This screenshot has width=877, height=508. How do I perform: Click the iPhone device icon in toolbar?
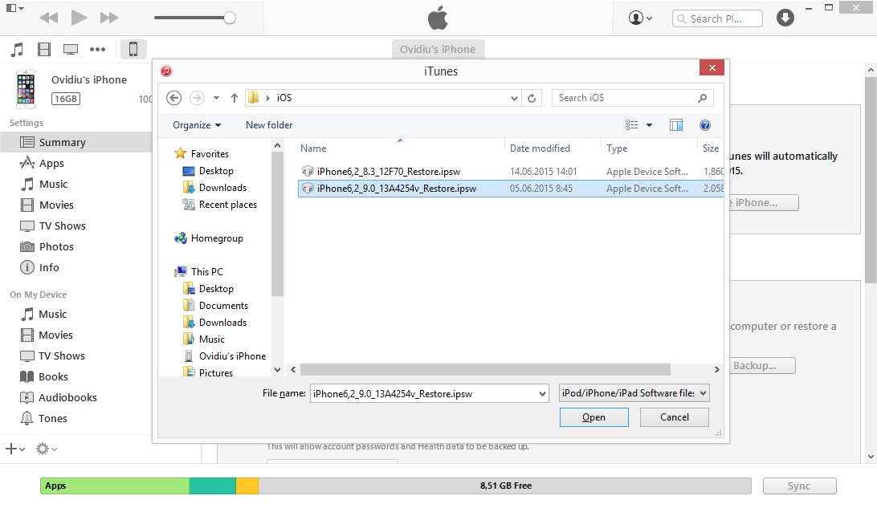(133, 49)
